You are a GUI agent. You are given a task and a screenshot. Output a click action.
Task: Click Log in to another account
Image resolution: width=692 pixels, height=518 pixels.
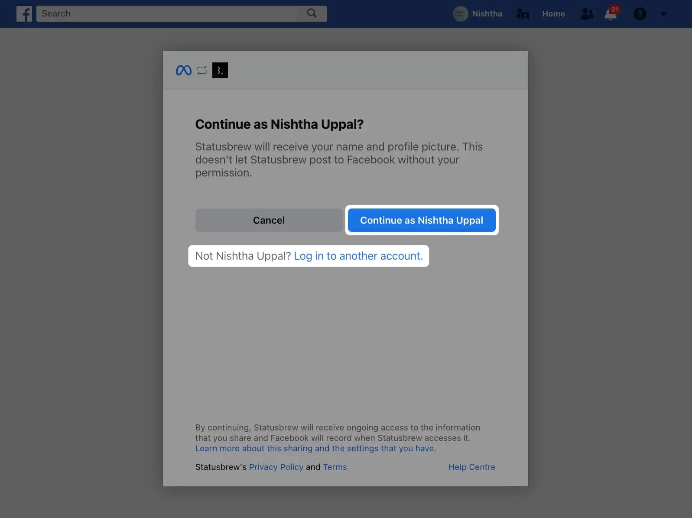(358, 256)
